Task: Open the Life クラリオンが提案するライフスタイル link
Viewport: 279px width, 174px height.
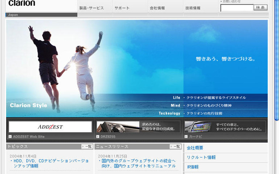Action: coord(209,97)
